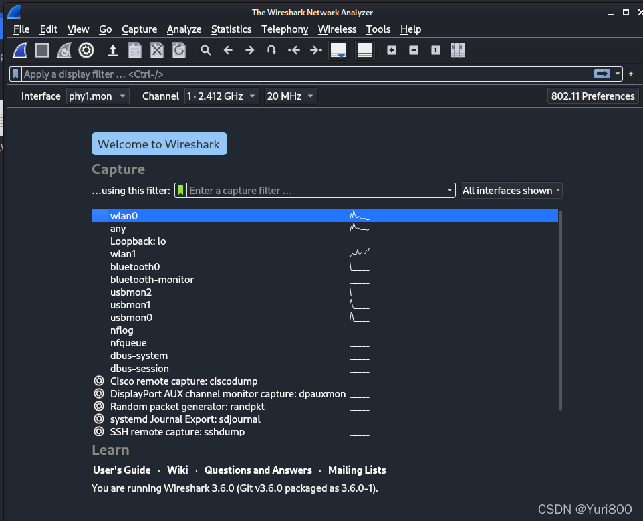Save this capture file
The image size is (643, 521).
click(x=135, y=50)
